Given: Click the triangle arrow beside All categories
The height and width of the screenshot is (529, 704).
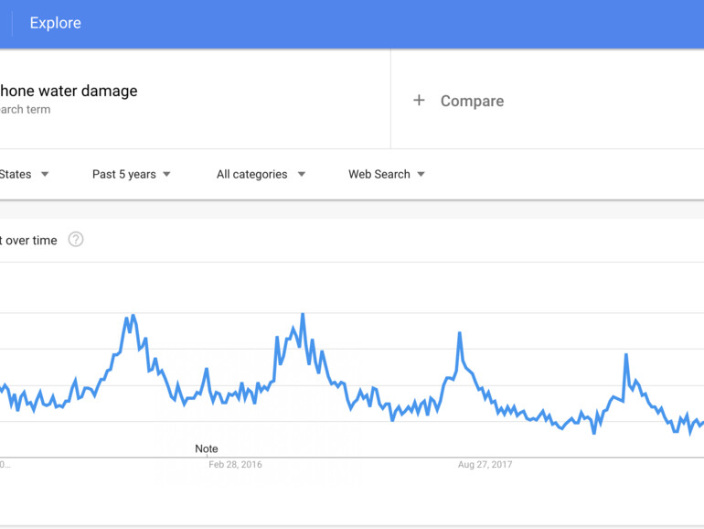Looking at the screenshot, I should (301, 174).
